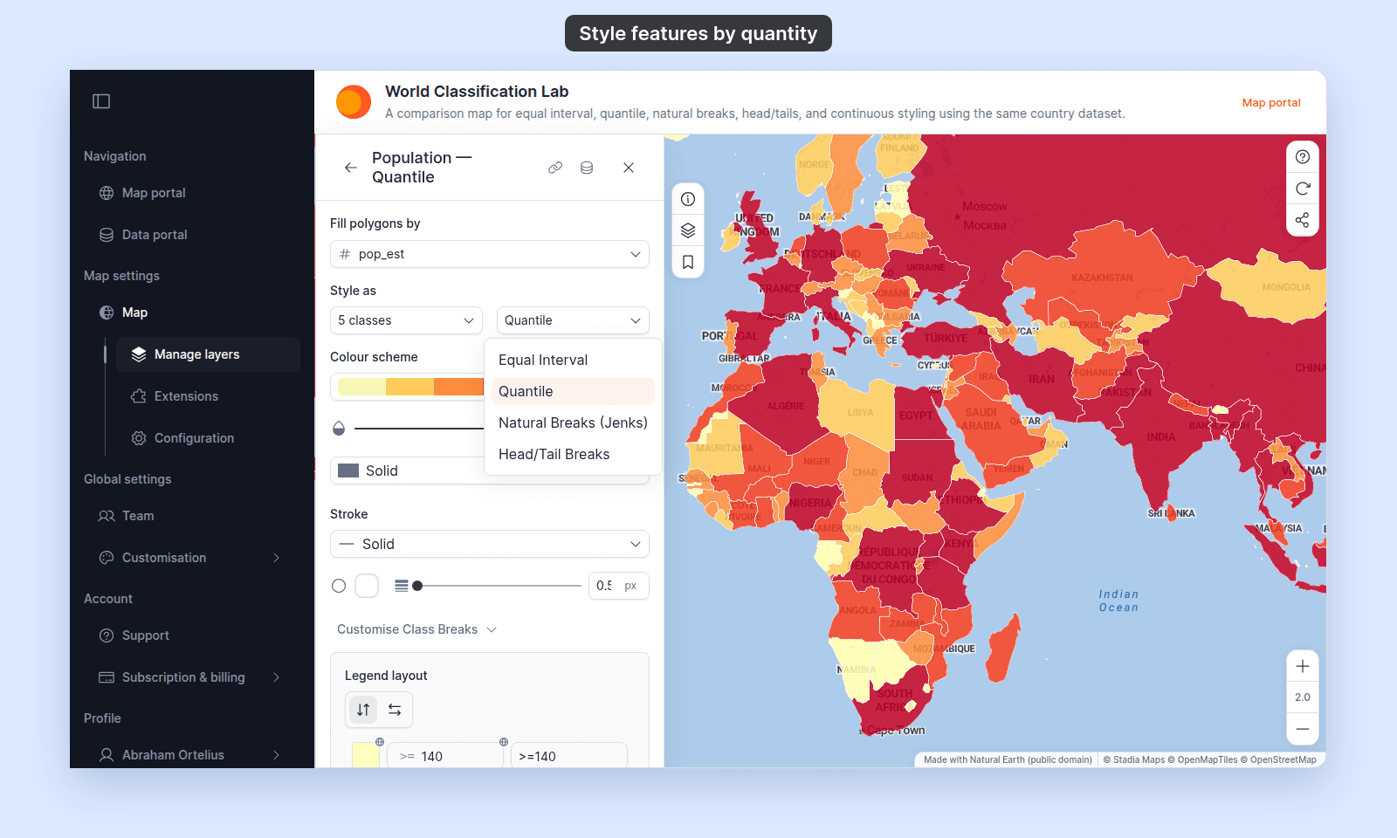Open the 5 classes dropdown
1397x838 pixels.
point(406,320)
